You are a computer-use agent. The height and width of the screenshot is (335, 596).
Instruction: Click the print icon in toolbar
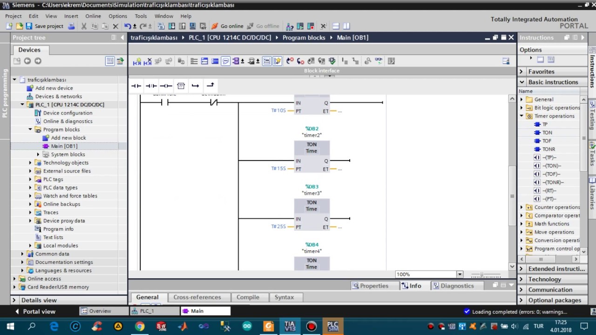[x=71, y=26]
